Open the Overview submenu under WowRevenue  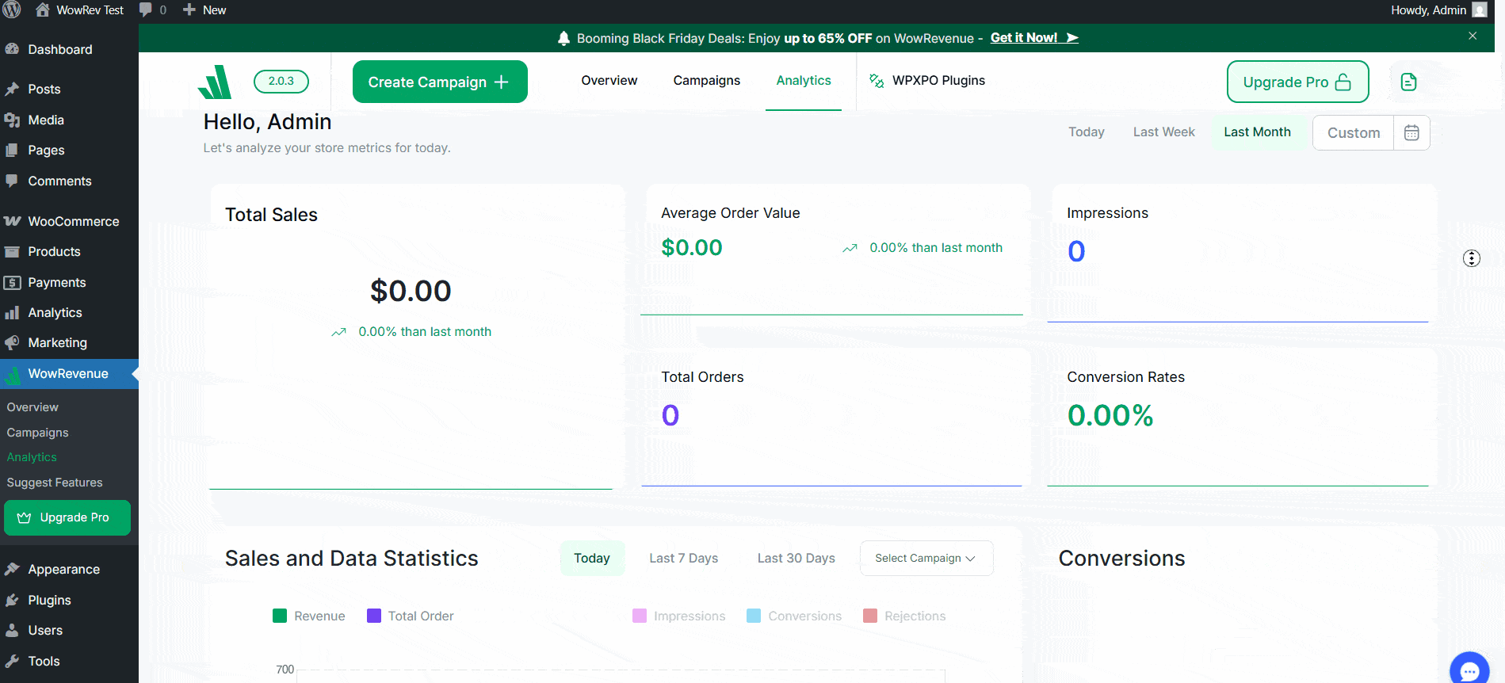coord(32,407)
